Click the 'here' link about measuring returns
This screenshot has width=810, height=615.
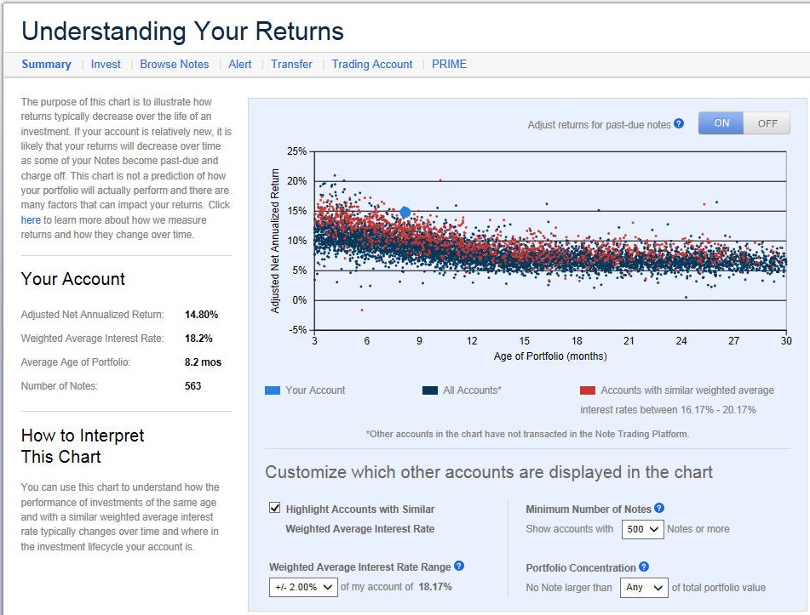click(x=31, y=220)
